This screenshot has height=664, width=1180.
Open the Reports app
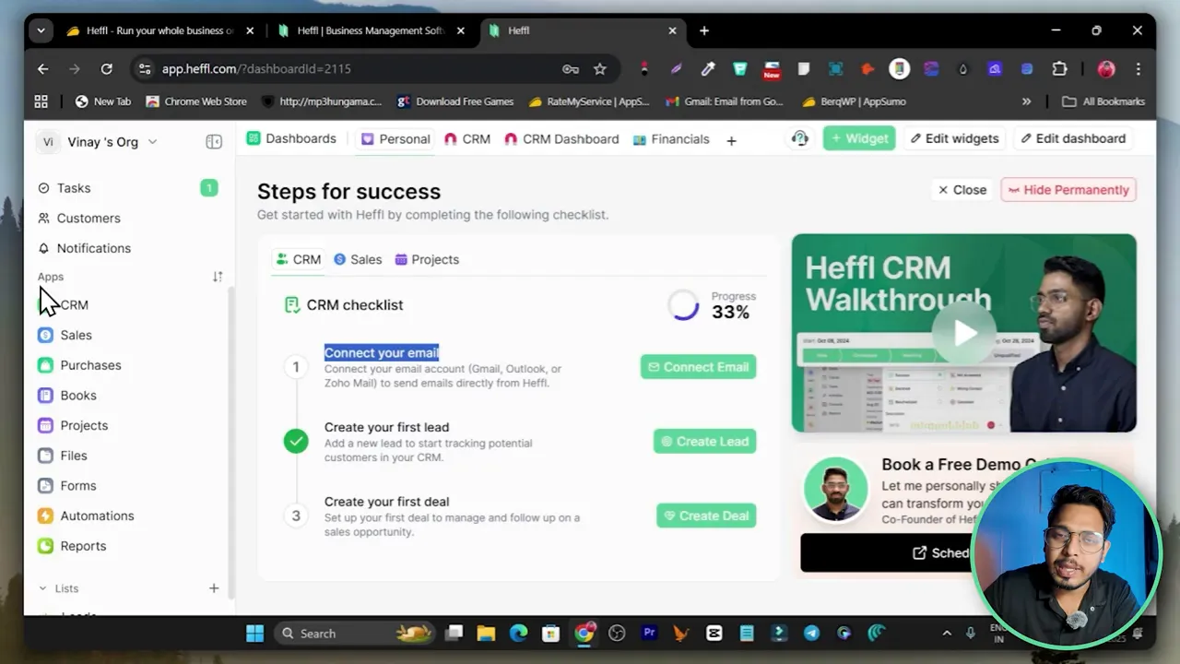[x=83, y=545]
